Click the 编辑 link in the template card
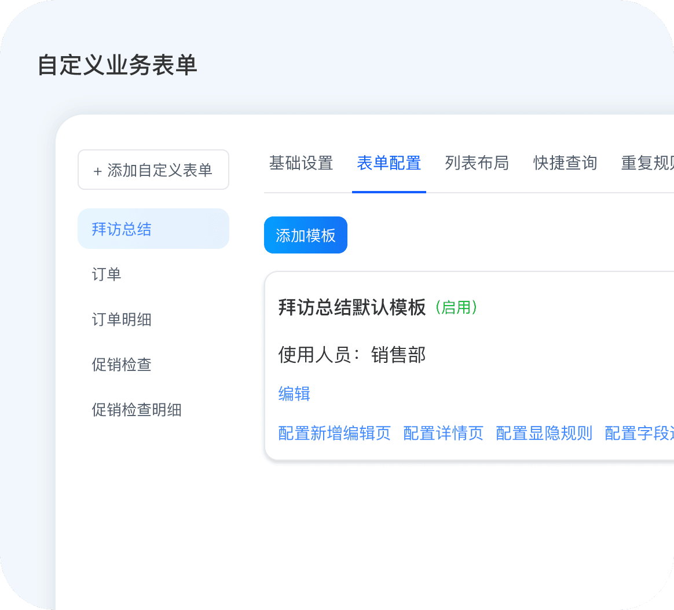The height and width of the screenshot is (610, 674). (x=294, y=394)
